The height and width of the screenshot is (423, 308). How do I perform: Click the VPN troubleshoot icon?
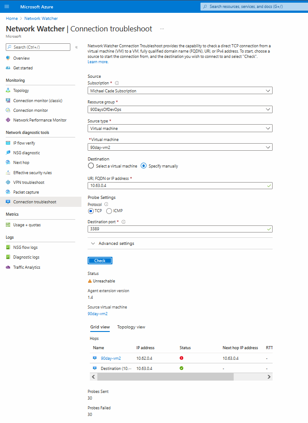point(8,183)
